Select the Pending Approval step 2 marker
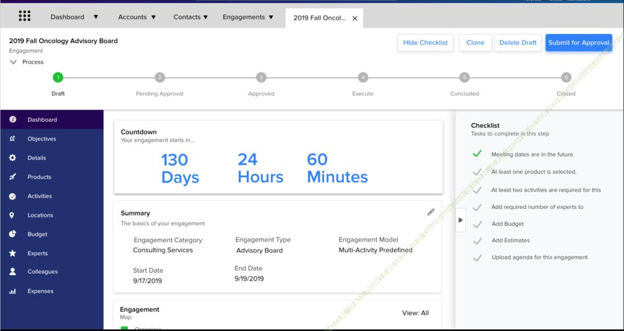The image size is (624, 331). 160,77
